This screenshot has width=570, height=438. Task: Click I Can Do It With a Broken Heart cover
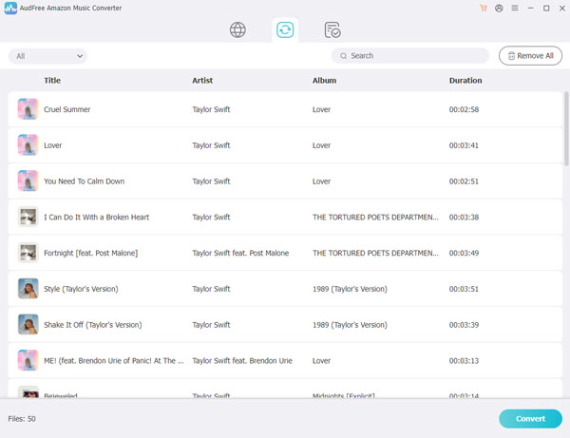click(28, 217)
